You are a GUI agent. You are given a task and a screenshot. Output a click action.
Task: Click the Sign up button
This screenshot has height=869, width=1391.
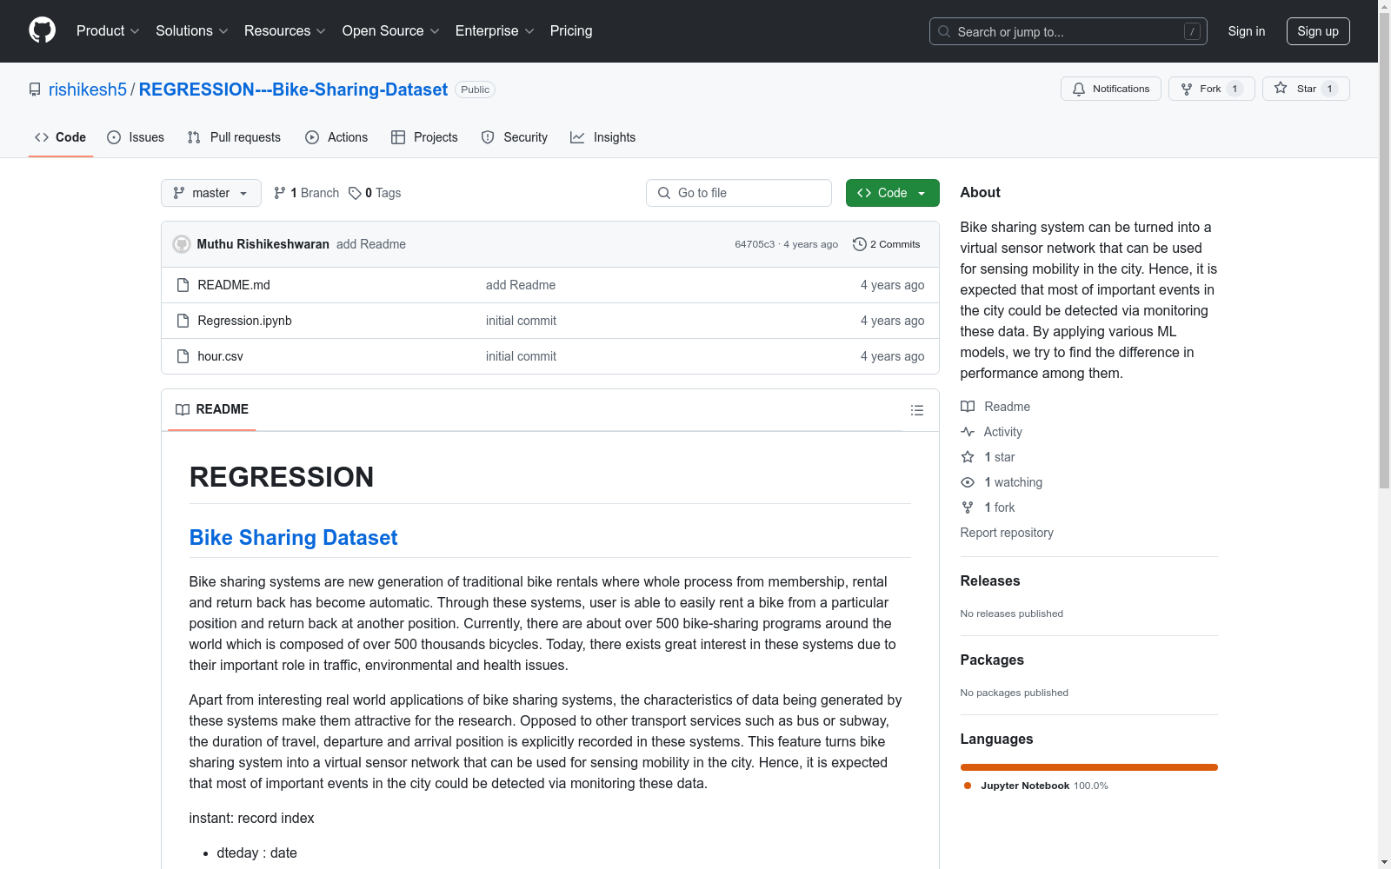[x=1317, y=31]
